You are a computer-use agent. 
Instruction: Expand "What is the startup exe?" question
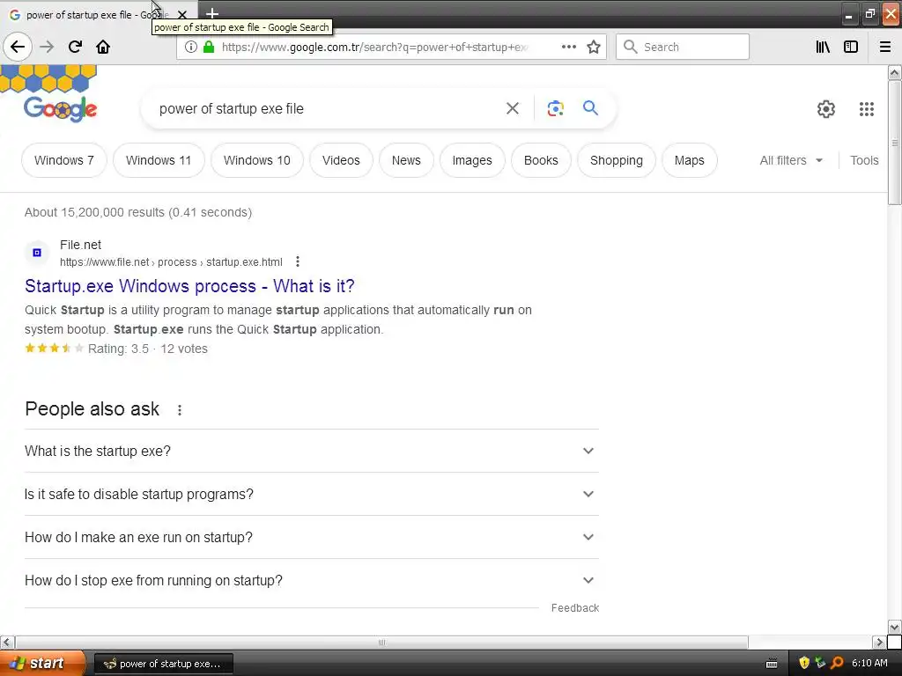[311, 451]
